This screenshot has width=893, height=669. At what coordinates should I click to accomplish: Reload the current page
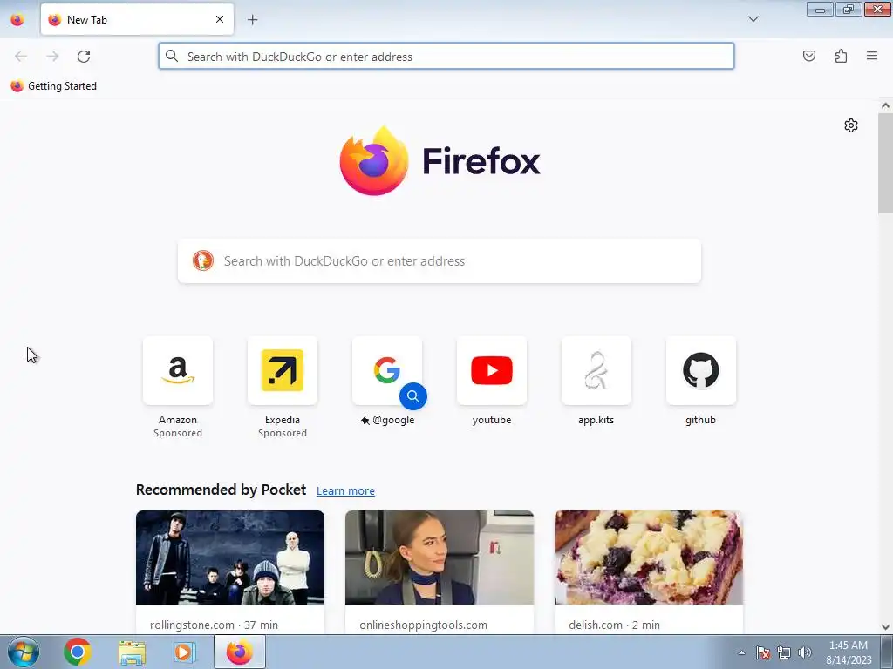84,57
